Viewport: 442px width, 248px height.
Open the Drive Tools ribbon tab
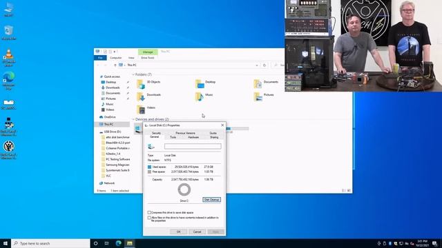click(x=147, y=58)
